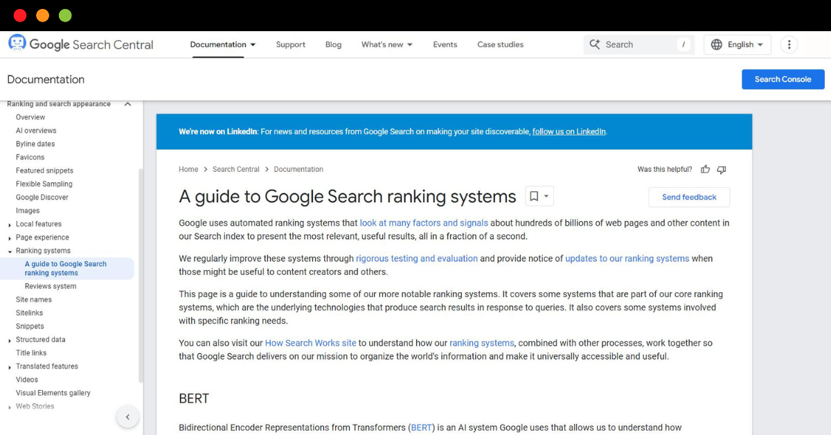Bookmark this page with the bookmark icon
This screenshot has height=435, width=831.
click(534, 196)
